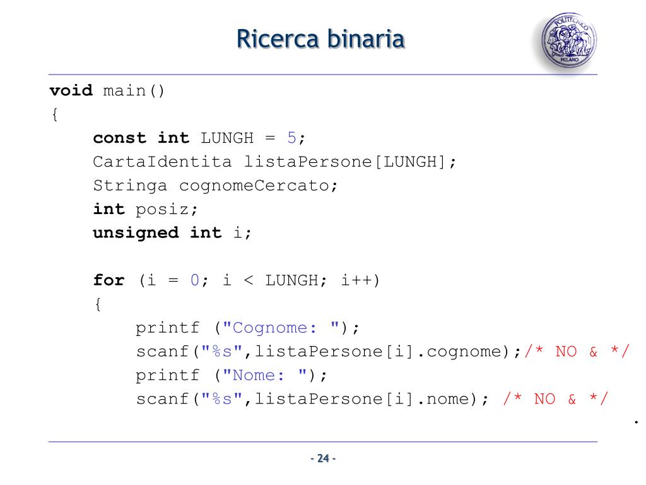The image size is (646, 485).
Task: Click the scanf listaPersone[i].cognome statement
Action: 329,351
